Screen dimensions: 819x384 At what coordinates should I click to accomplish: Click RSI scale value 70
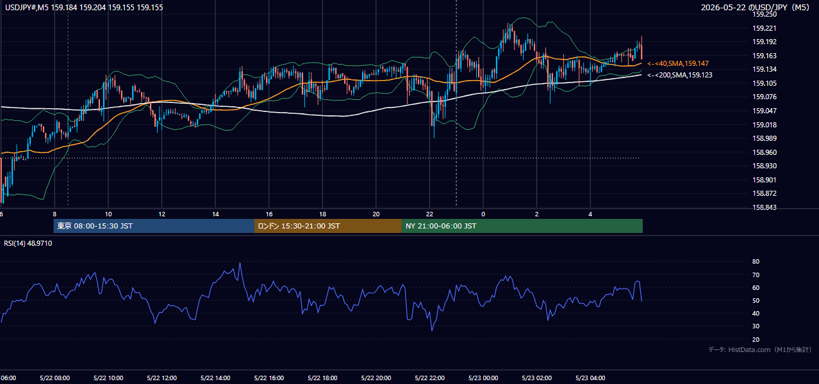tap(756, 275)
